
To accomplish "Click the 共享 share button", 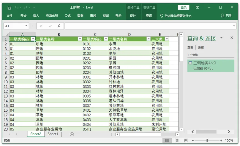I will 226,16.
